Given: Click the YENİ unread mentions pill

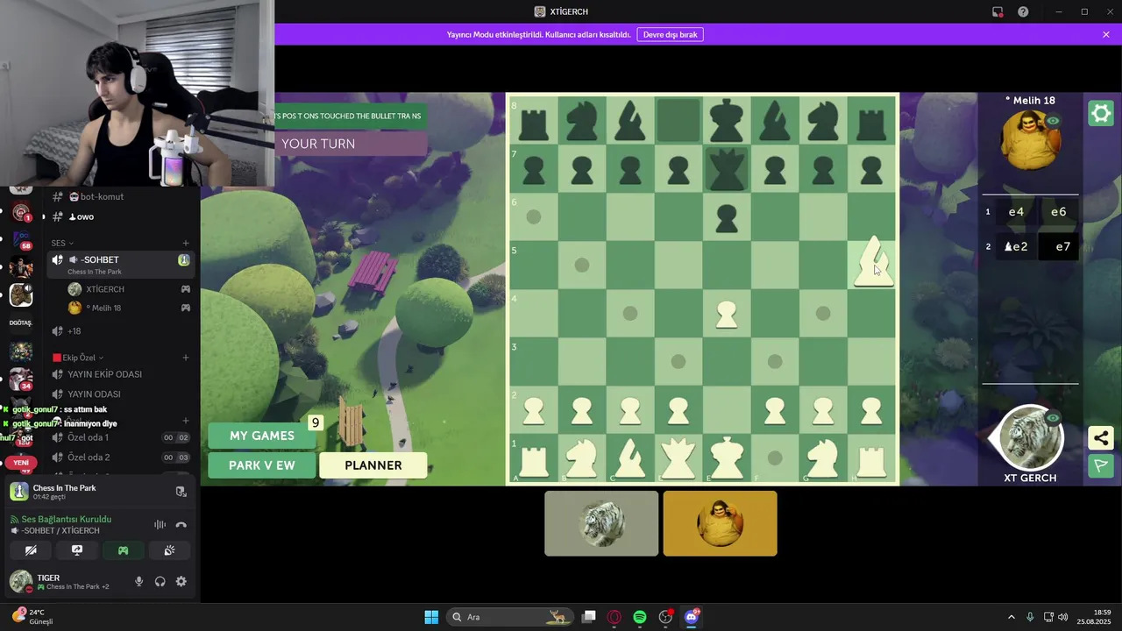Looking at the screenshot, I should point(21,463).
